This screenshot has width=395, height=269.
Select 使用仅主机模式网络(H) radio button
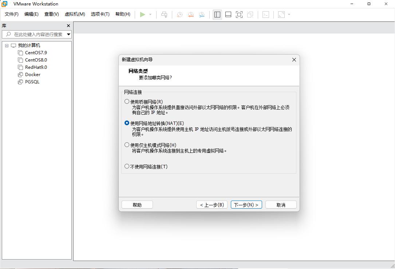click(127, 145)
